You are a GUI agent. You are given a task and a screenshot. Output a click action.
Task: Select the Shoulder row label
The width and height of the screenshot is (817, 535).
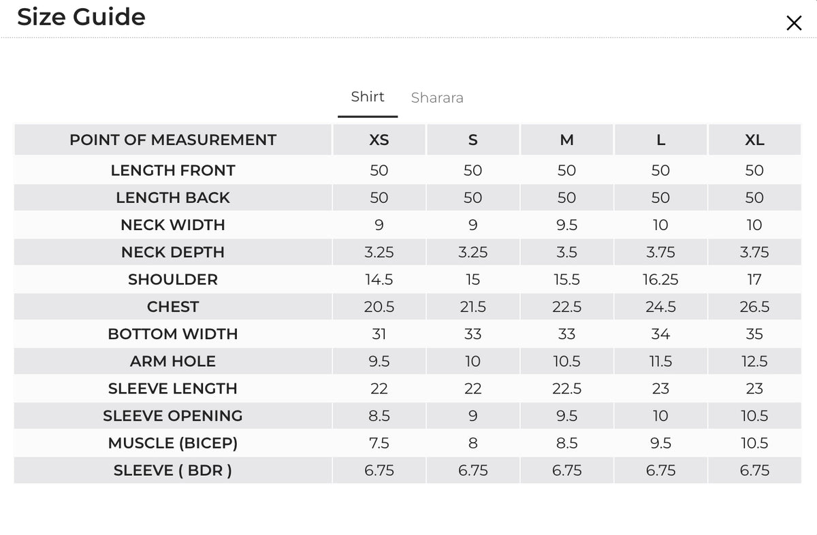coord(173,279)
